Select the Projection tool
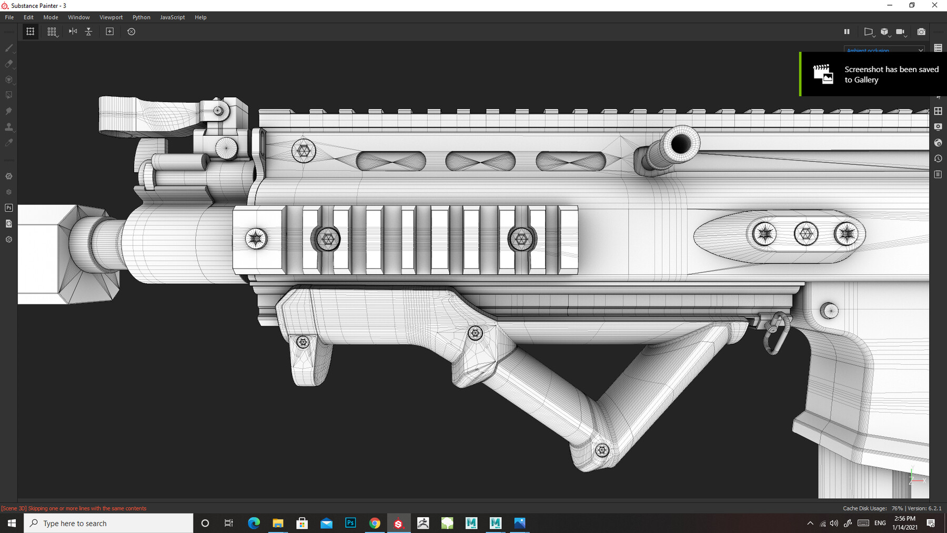The width and height of the screenshot is (947, 533). point(8,79)
